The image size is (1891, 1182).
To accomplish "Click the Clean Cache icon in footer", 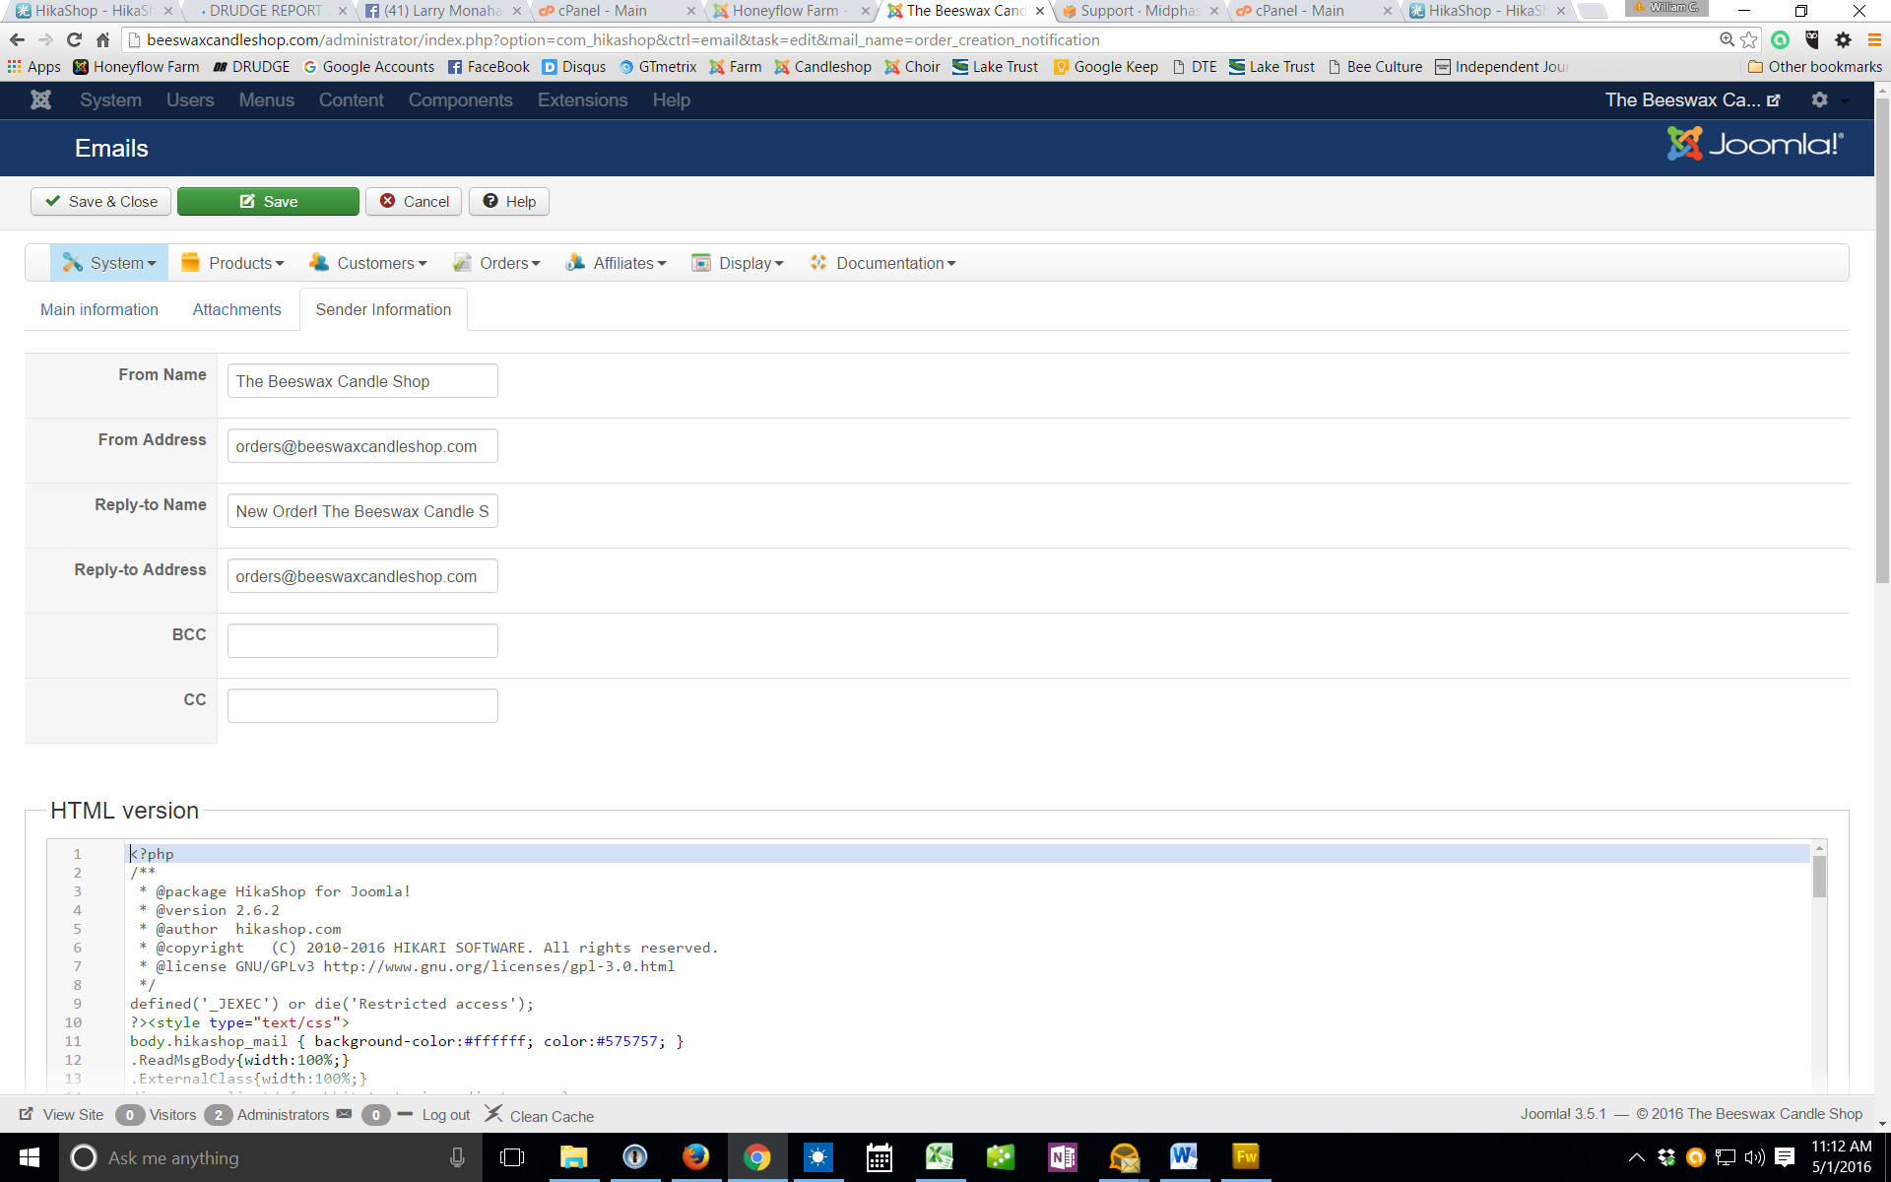I will (x=493, y=1114).
